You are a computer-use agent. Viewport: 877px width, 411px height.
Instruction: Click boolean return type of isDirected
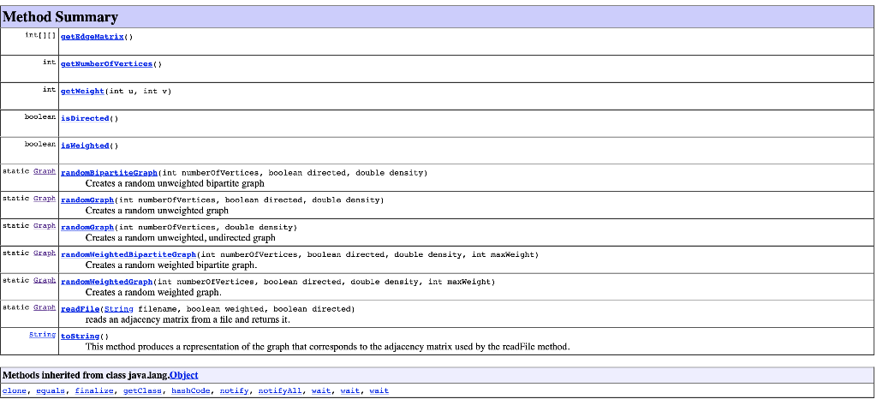[x=40, y=116]
